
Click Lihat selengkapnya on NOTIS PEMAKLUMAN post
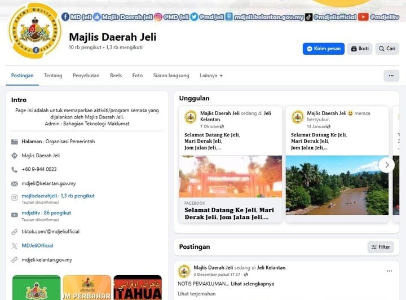(x=252, y=284)
